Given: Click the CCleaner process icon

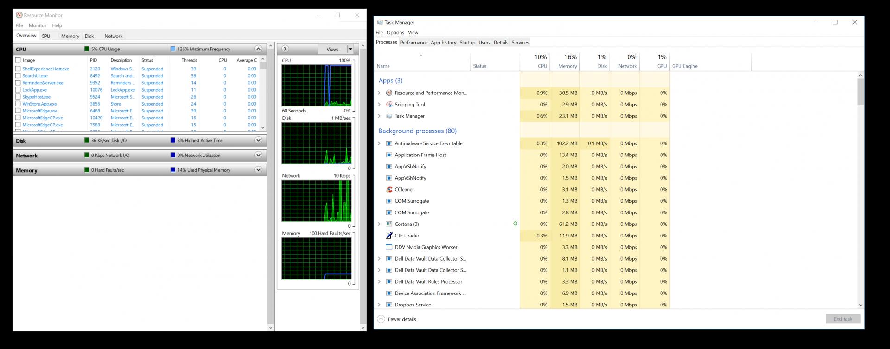Looking at the screenshot, I should point(389,189).
